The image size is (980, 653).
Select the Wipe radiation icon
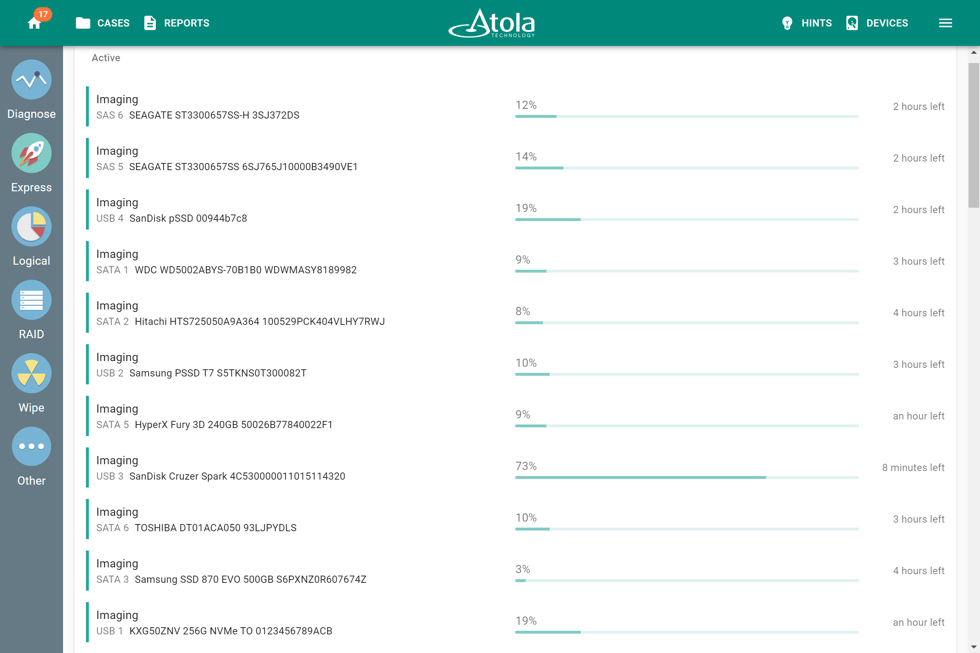32,373
